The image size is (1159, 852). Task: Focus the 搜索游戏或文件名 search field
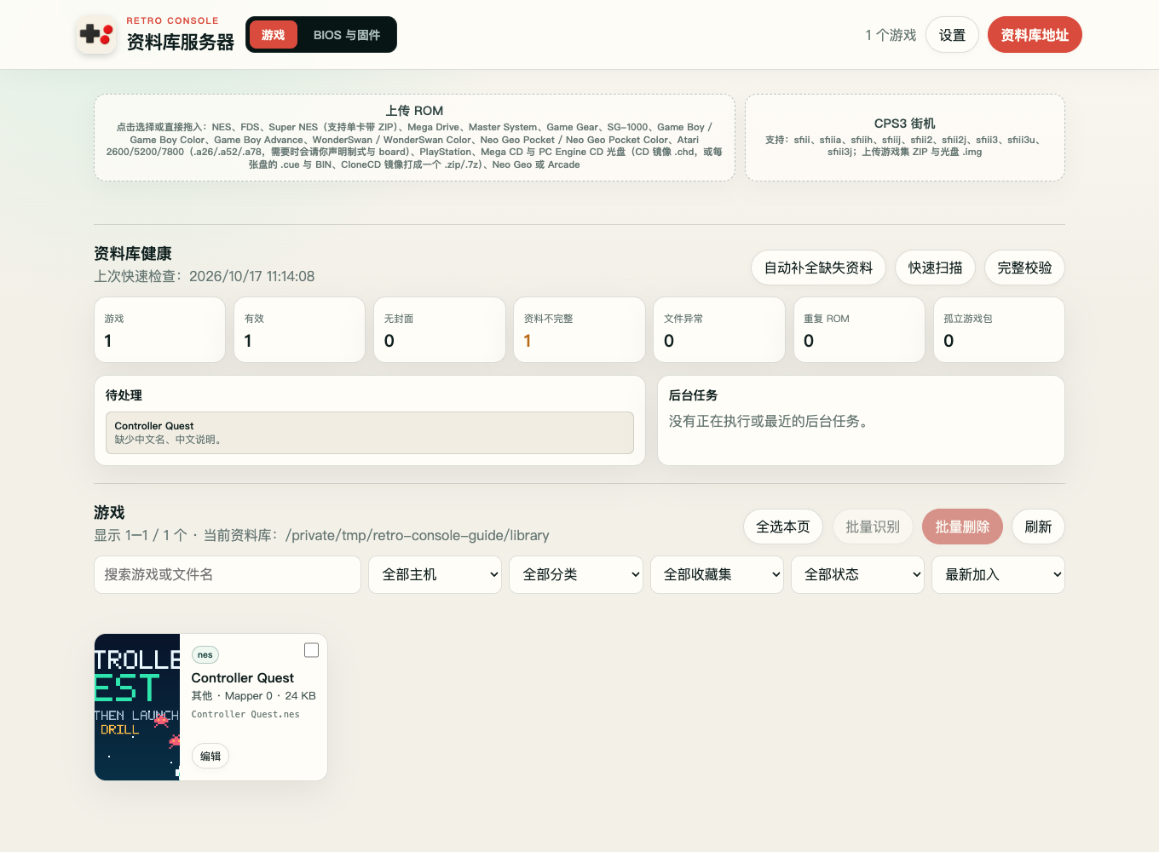[228, 574]
